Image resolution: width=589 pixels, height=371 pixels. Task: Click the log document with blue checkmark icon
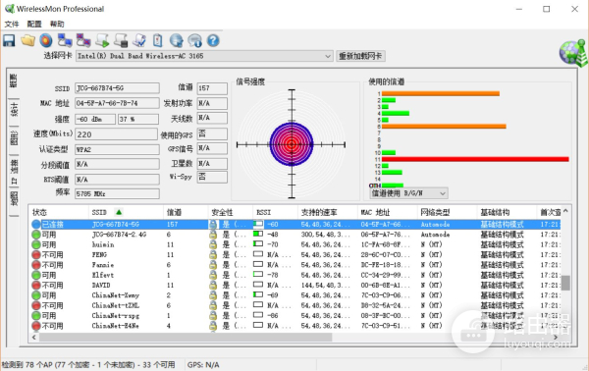(139, 40)
